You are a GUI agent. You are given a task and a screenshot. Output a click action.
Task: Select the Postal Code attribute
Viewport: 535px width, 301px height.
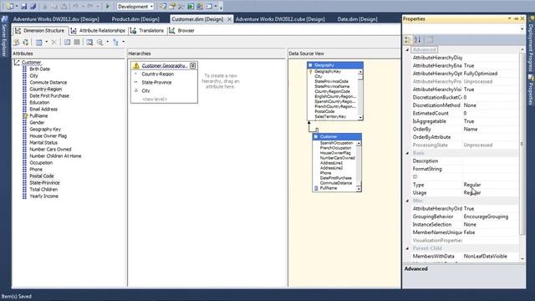point(41,176)
